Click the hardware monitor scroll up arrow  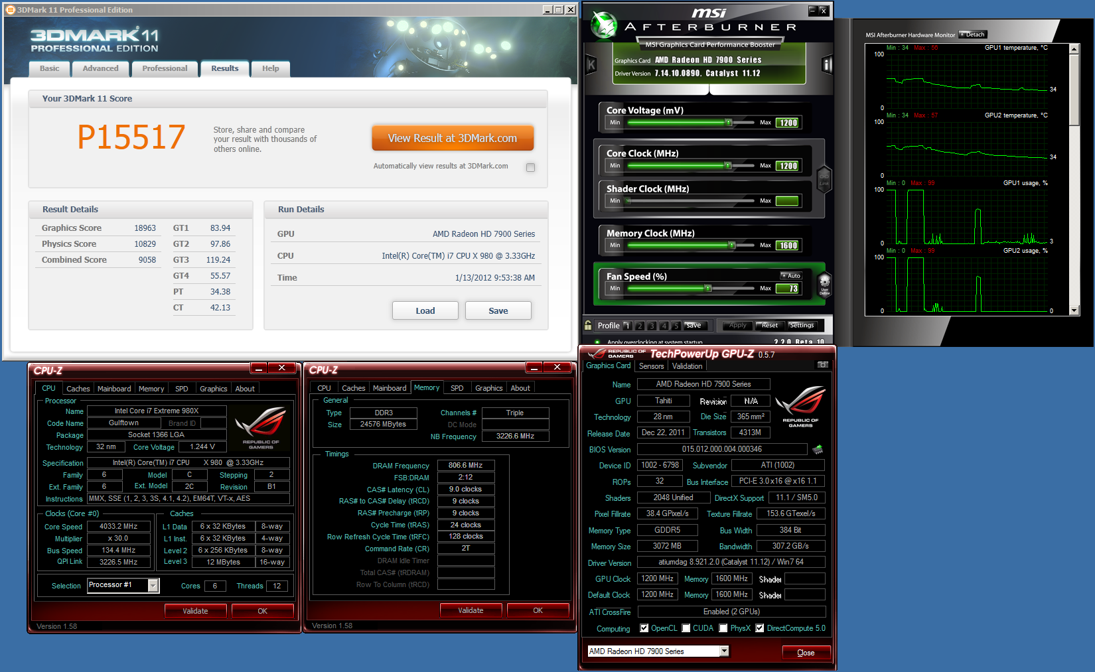1074,49
